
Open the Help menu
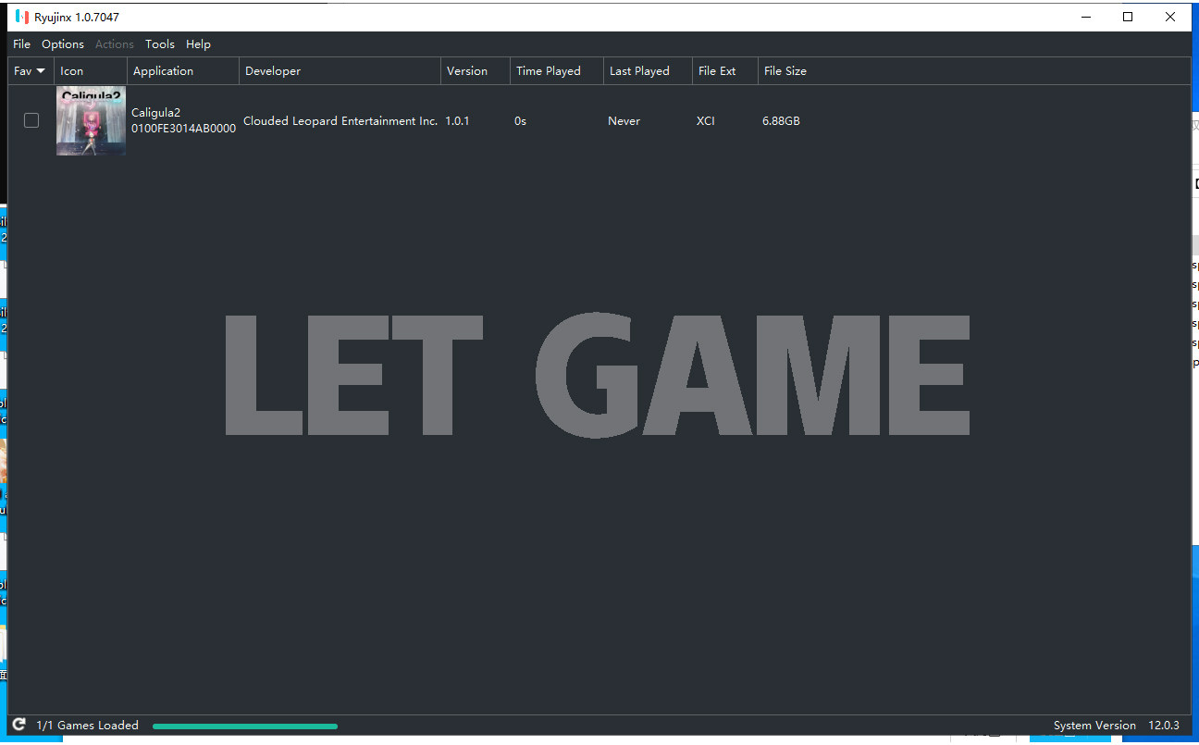pos(198,43)
